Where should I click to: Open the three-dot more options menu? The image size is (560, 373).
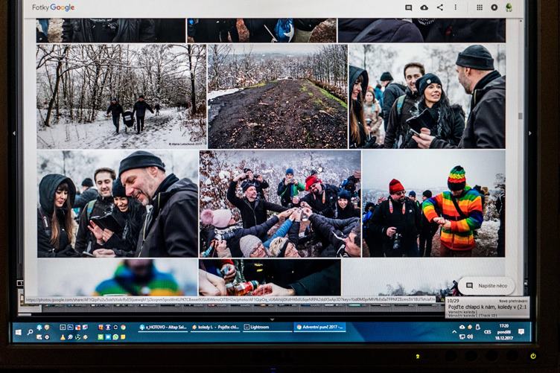[x=455, y=7]
